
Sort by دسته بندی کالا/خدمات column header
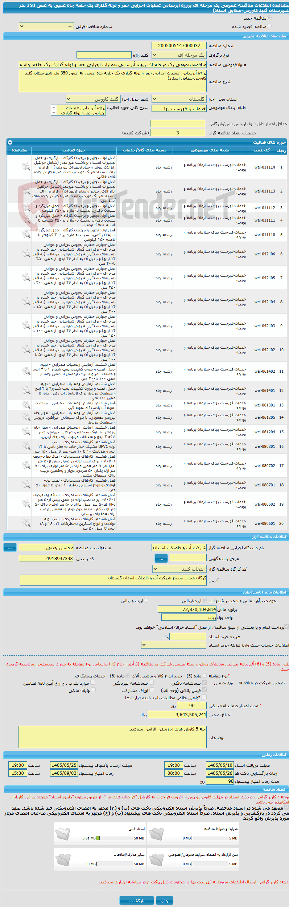pyautogui.click(x=145, y=150)
